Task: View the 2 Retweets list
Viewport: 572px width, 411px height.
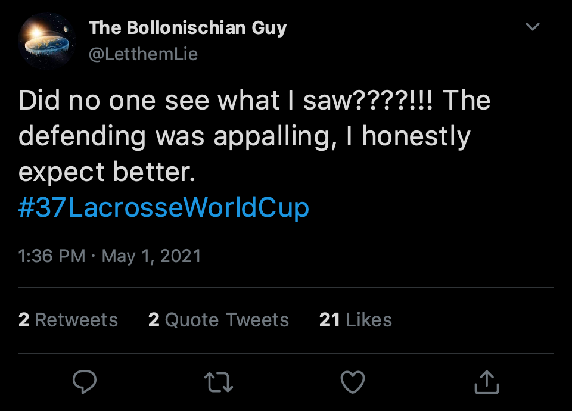Action: click(68, 320)
